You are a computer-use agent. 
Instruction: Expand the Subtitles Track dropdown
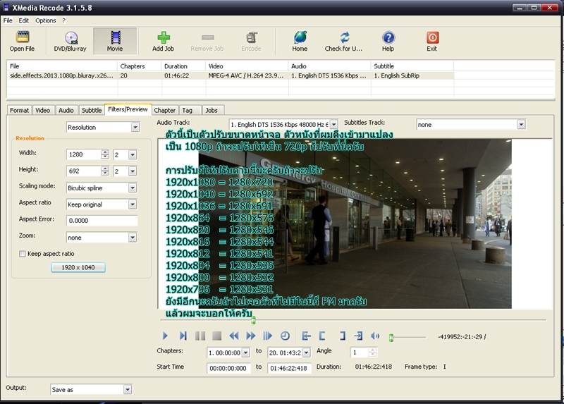(x=521, y=124)
